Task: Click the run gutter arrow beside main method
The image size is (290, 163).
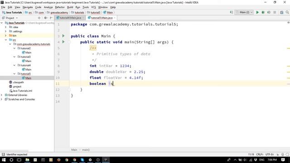Action: (63, 42)
